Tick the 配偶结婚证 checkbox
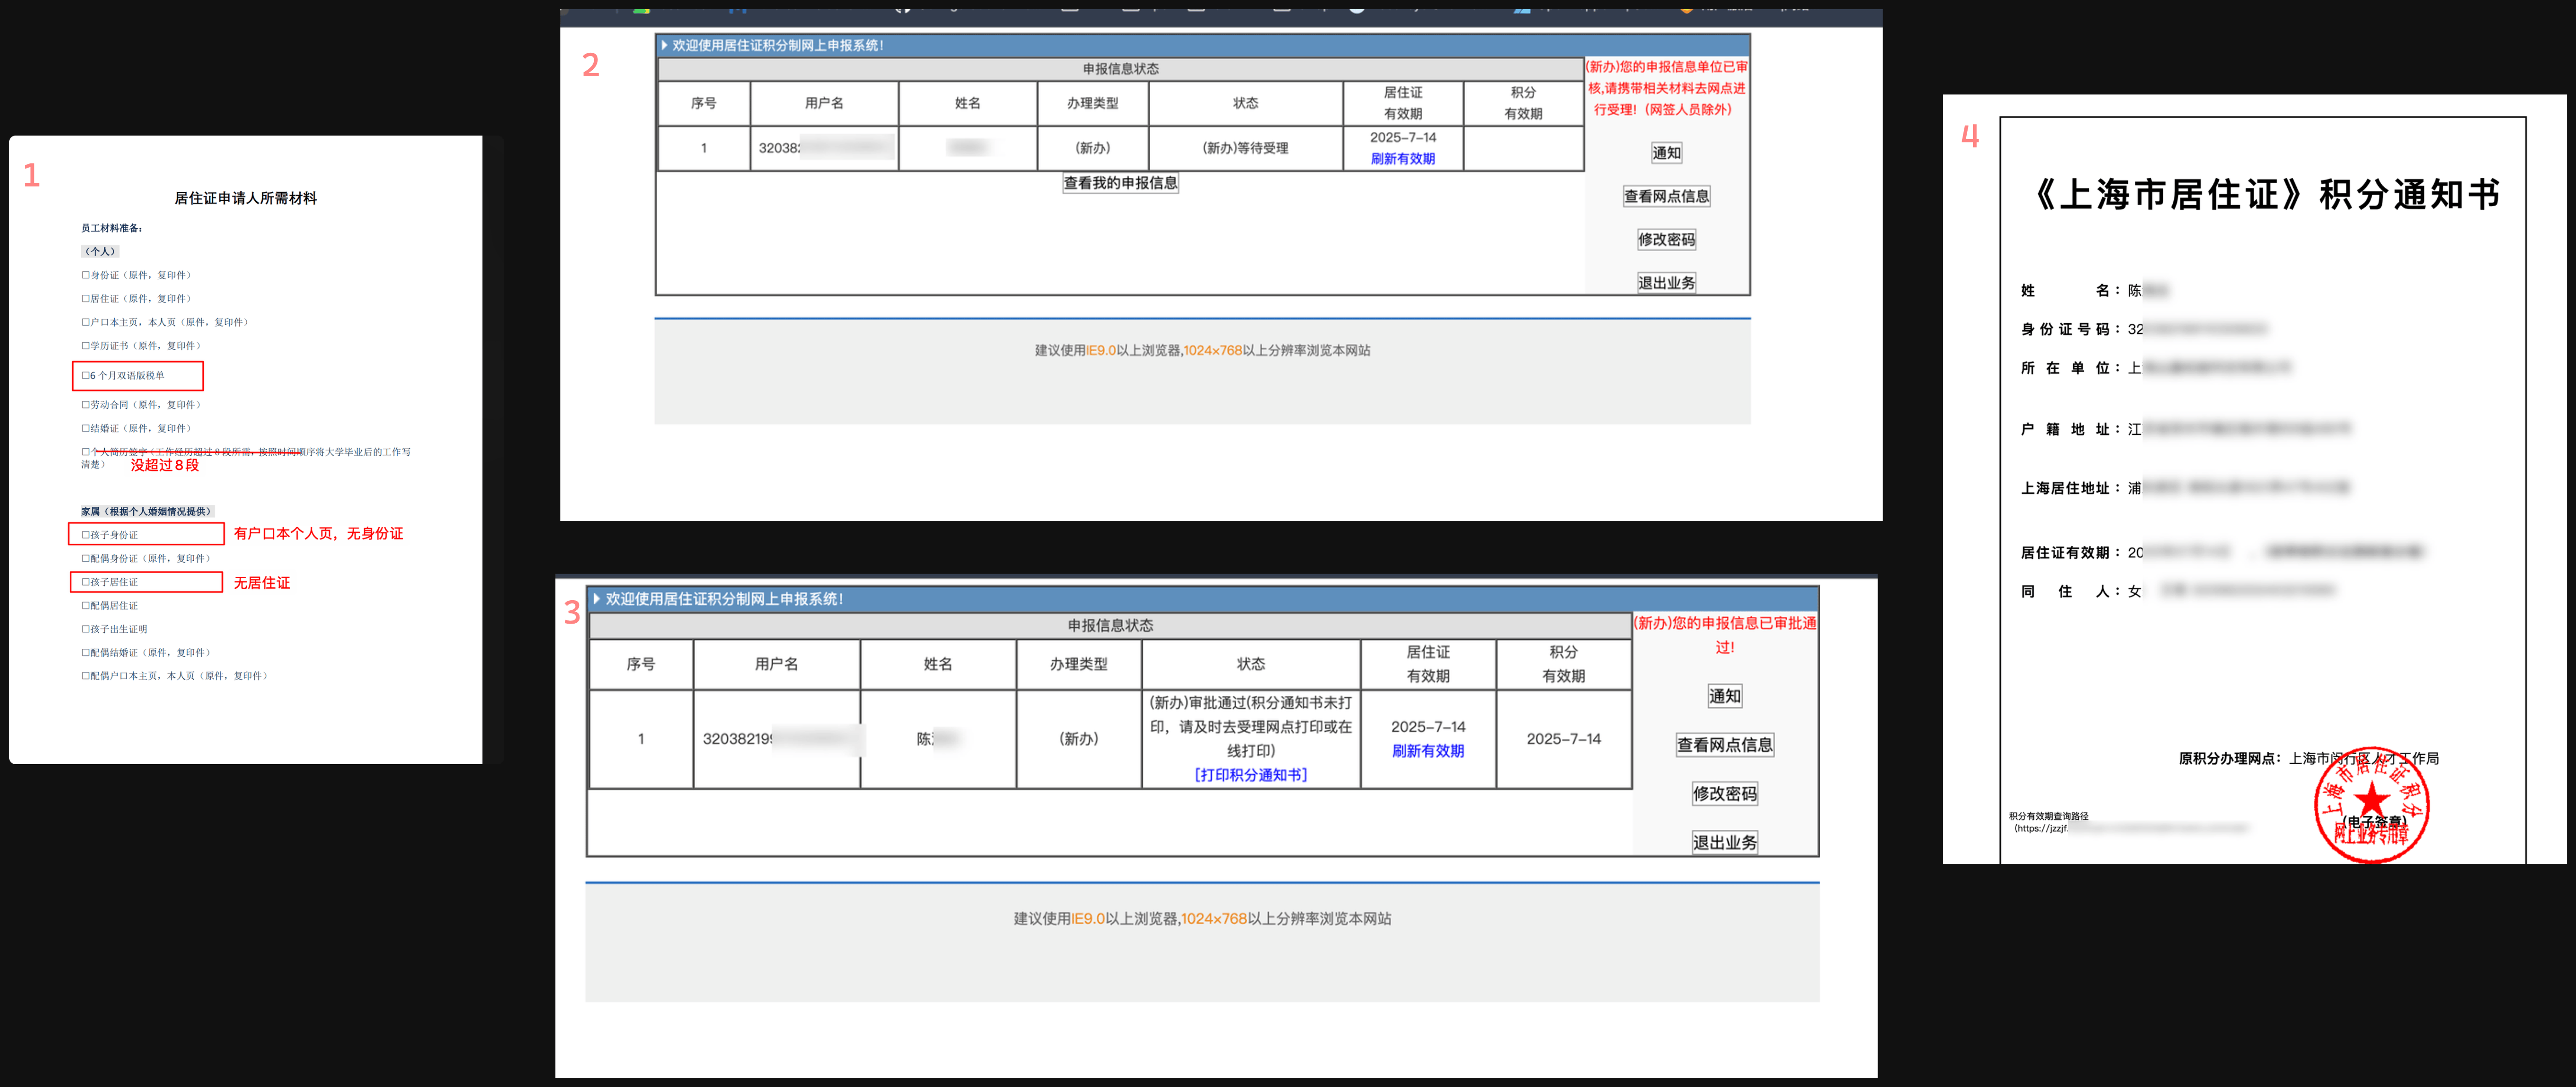 pos(86,653)
